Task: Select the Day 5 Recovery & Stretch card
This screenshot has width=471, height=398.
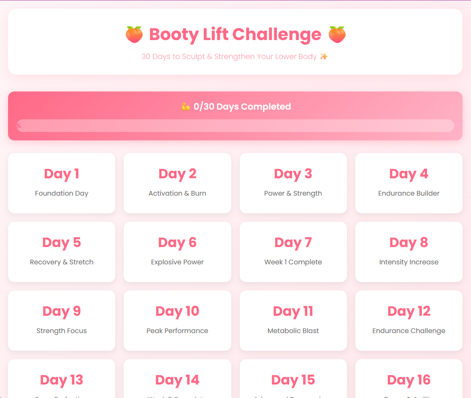Action: click(x=62, y=252)
